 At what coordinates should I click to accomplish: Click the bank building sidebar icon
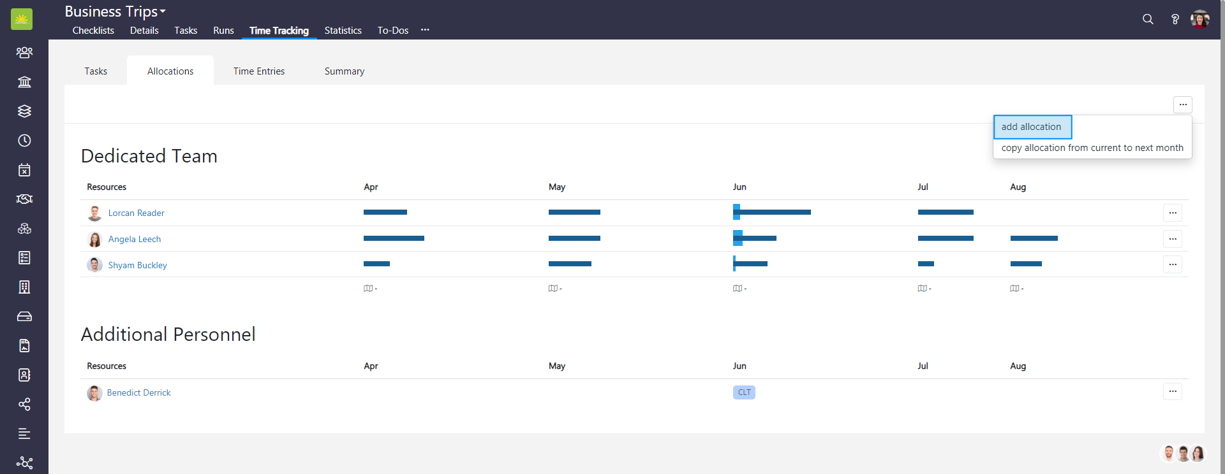point(24,82)
